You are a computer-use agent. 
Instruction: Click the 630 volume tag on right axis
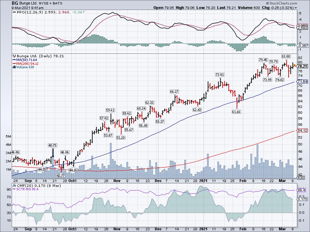coord(301,178)
